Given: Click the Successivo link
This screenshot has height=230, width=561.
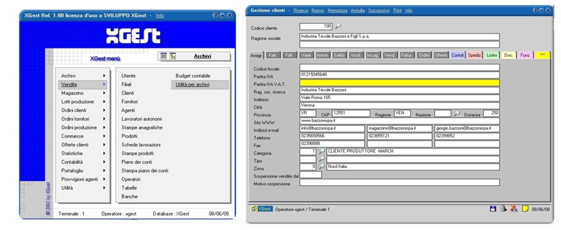Looking at the screenshot, I should coord(379,11).
